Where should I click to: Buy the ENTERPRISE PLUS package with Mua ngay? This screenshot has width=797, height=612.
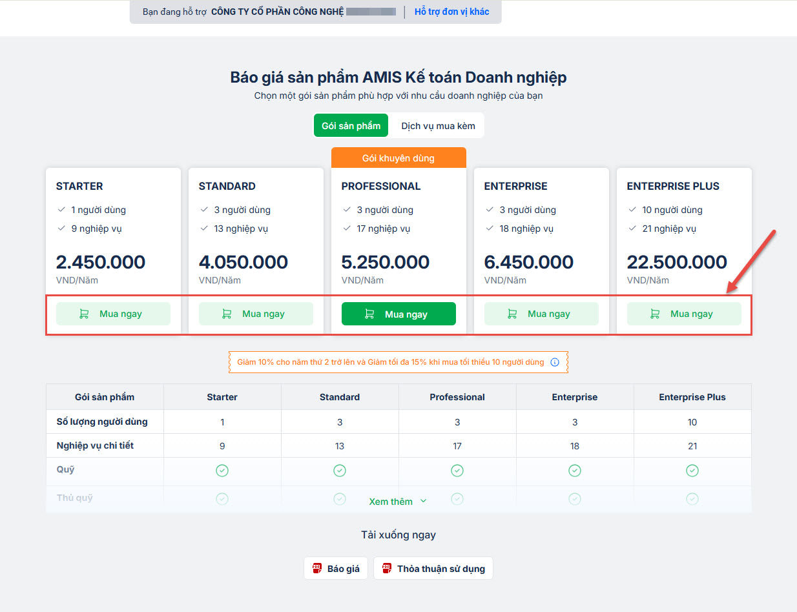coord(684,314)
